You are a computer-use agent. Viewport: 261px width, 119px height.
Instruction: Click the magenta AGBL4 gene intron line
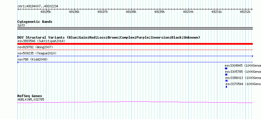pos(135,102)
